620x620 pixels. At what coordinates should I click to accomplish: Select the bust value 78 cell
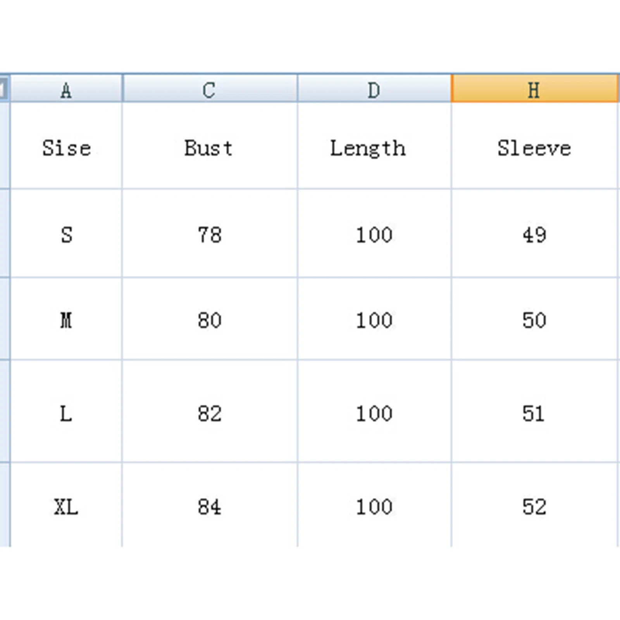click(x=209, y=234)
